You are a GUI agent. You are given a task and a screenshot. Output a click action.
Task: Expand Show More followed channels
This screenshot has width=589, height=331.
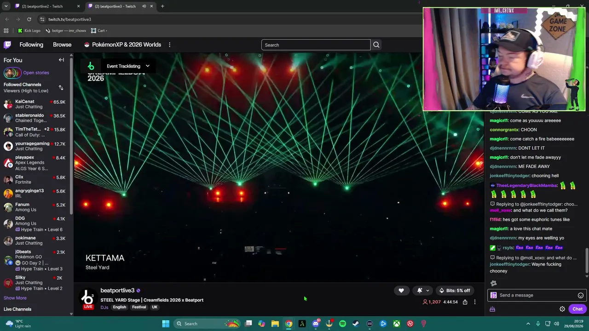pyautogui.click(x=15, y=298)
